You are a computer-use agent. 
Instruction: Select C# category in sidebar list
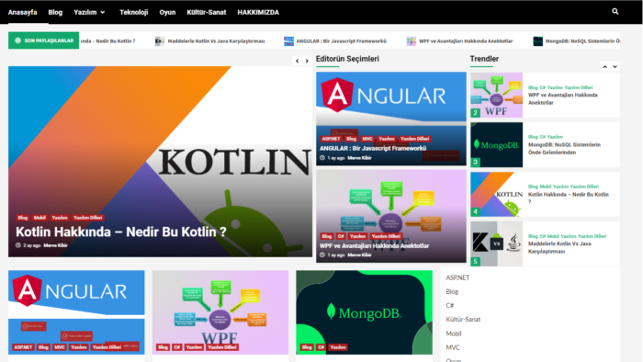click(x=450, y=305)
